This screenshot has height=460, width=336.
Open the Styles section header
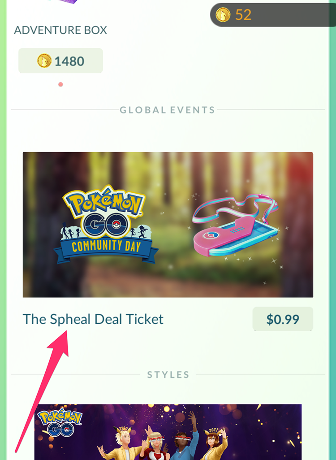coord(168,375)
